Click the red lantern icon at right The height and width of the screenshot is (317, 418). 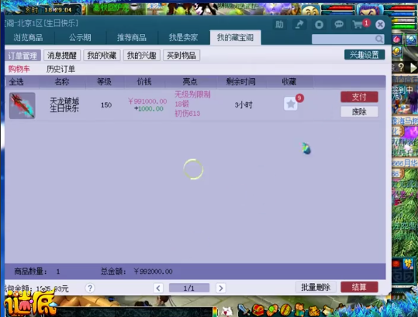396,264
